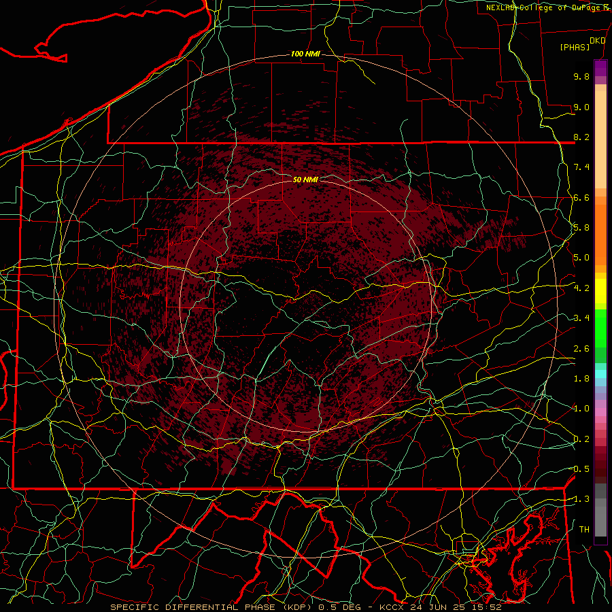Click the 9.8 value on the color scale

pyautogui.click(x=581, y=76)
